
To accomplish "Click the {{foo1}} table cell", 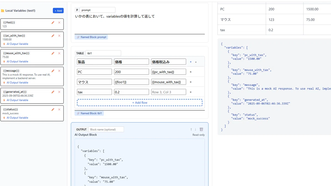I will [132, 82].
